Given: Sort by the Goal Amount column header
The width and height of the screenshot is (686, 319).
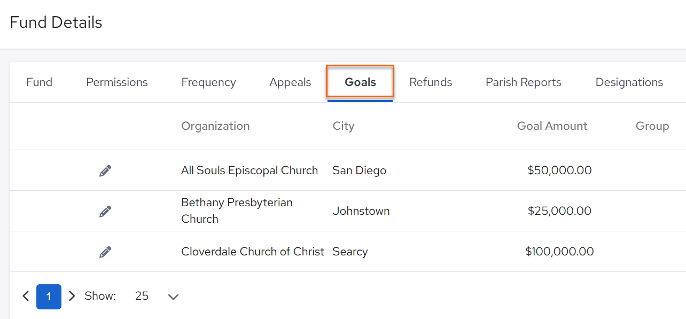Looking at the screenshot, I should [x=552, y=126].
